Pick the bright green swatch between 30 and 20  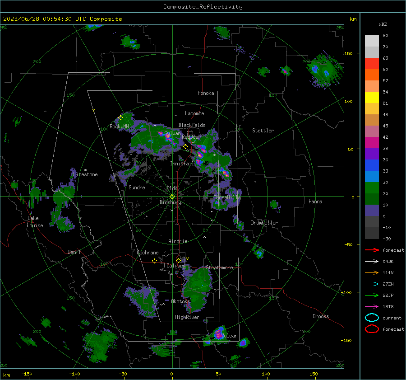coord(372,188)
